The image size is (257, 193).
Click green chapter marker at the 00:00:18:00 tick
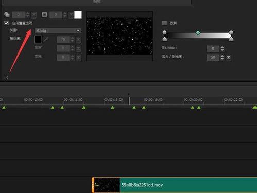(144, 107)
